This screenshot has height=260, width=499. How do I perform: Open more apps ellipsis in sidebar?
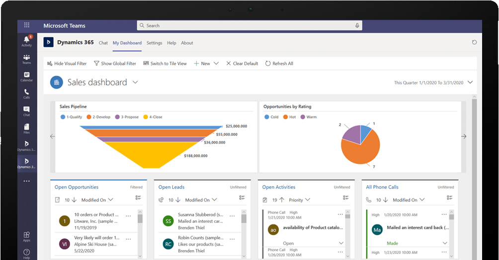coord(27,181)
